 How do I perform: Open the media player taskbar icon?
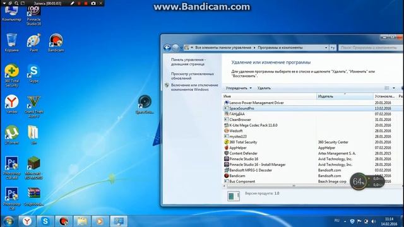tap(100, 221)
